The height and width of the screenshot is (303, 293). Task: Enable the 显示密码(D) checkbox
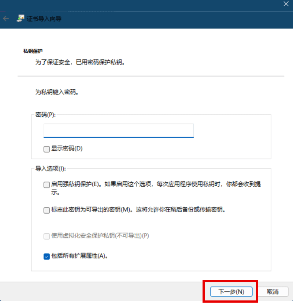pyautogui.click(x=47, y=149)
